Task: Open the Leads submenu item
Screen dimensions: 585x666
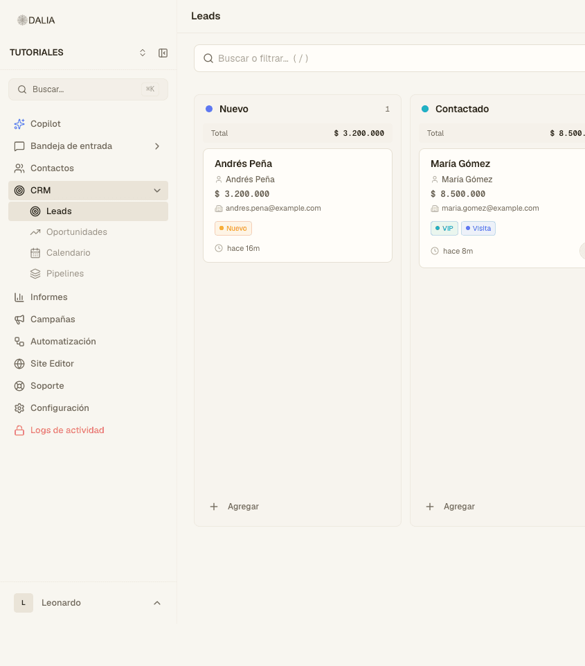Action: click(x=88, y=211)
